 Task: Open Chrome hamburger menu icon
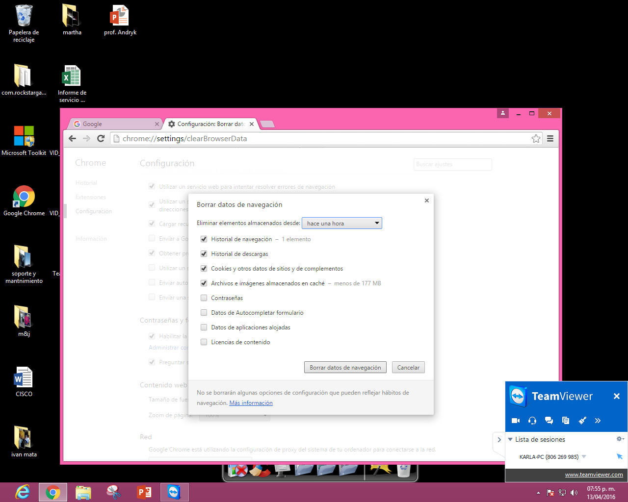coord(550,139)
